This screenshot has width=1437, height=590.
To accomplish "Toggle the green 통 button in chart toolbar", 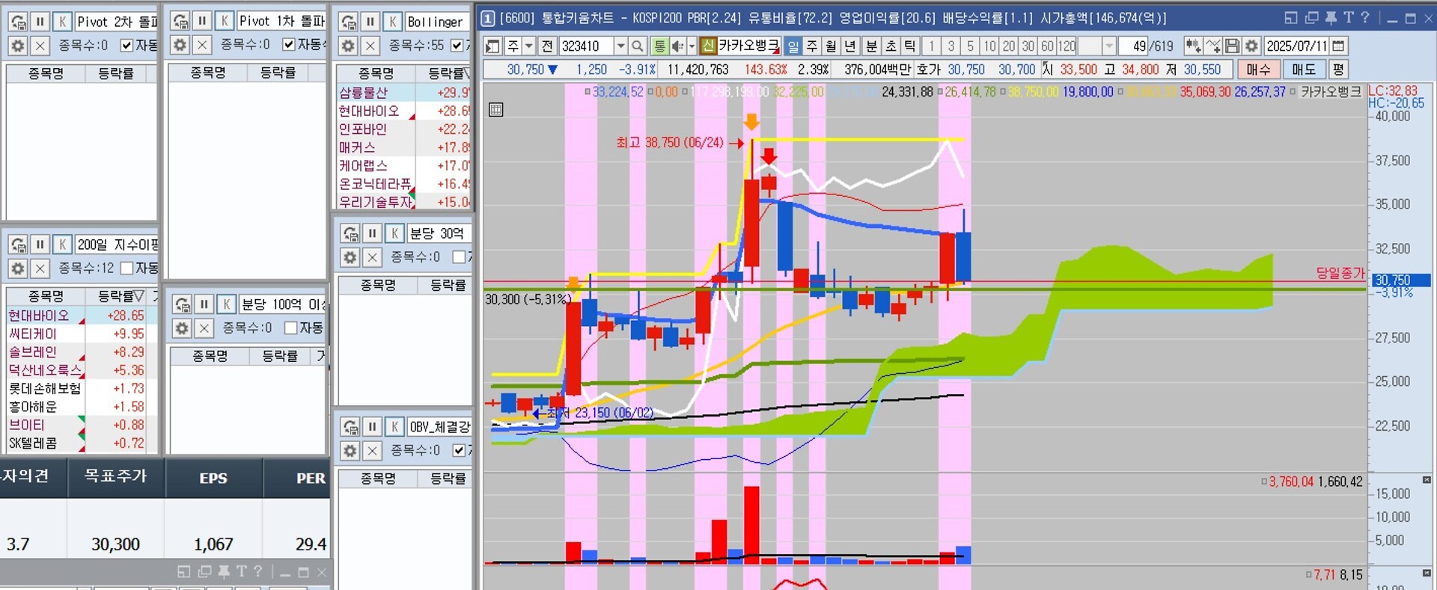I will pos(659,46).
